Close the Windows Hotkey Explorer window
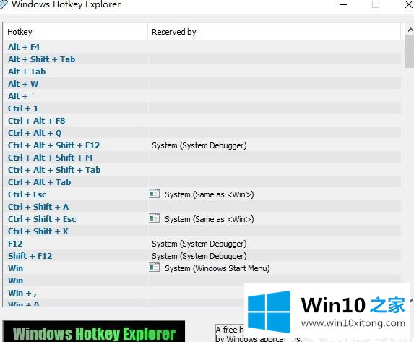The height and width of the screenshot is (342, 414). coord(408,5)
